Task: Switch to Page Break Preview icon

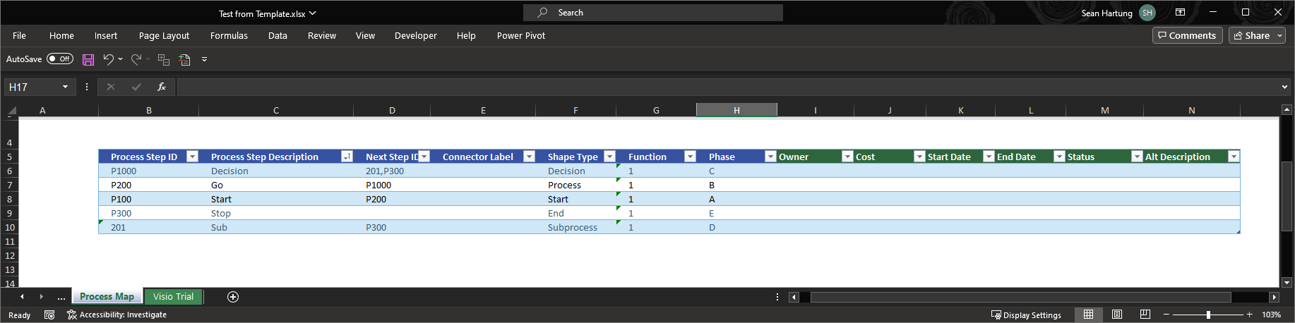Action: point(1145,315)
